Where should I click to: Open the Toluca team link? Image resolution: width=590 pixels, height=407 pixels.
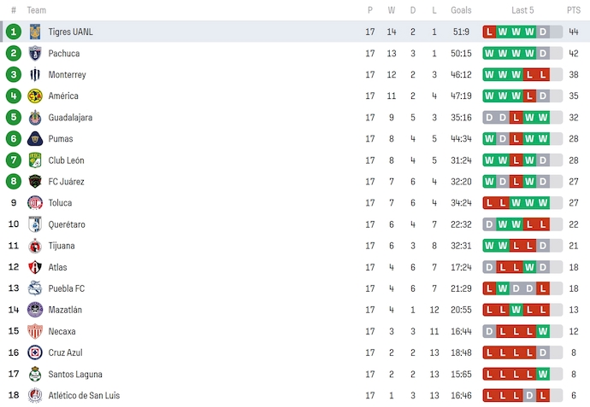pyautogui.click(x=60, y=203)
